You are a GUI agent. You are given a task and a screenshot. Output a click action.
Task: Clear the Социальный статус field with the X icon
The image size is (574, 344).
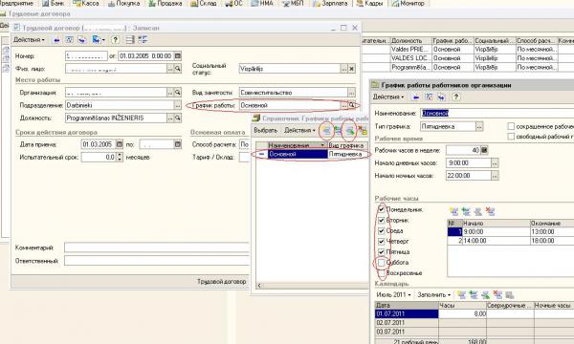click(352, 69)
